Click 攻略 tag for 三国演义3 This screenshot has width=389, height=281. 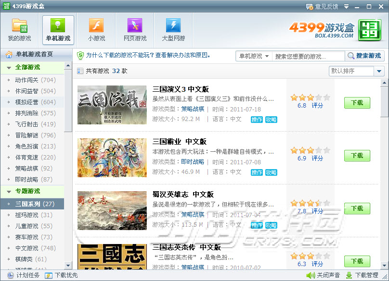coord(271,120)
